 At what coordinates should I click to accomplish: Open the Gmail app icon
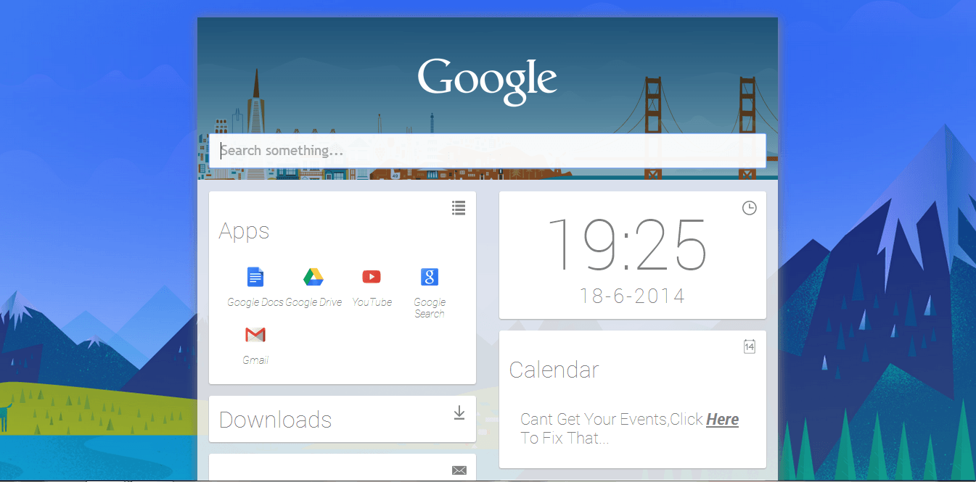click(x=255, y=334)
